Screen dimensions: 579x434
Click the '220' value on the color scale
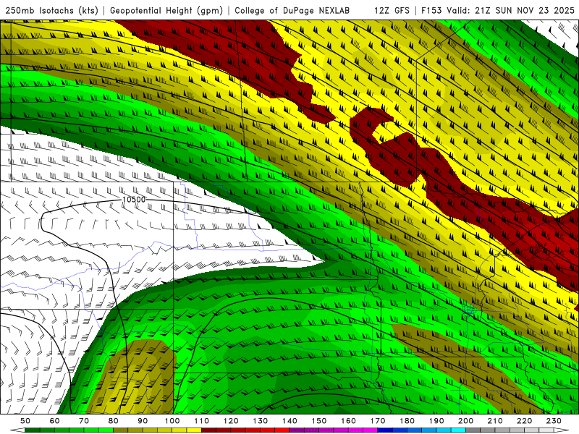coord(524,421)
